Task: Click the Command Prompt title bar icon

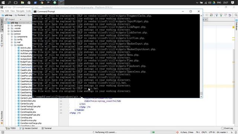Action: (35, 12)
